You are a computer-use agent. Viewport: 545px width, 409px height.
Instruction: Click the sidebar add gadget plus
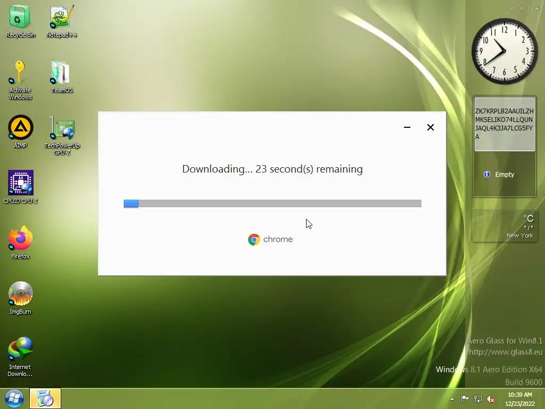tap(537, 9)
